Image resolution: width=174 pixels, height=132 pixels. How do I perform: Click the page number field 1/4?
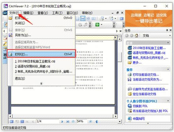[x=47, y=121]
